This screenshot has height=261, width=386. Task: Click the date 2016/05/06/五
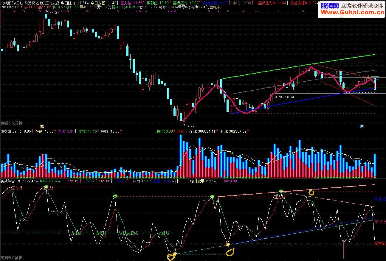tap(12, 7)
